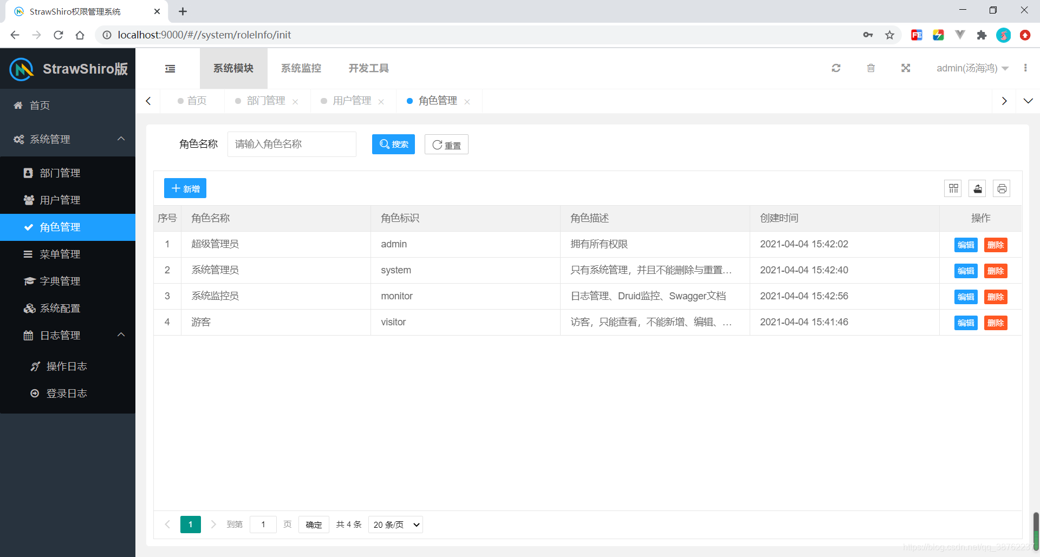The height and width of the screenshot is (557, 1040).
Task: Open the 首页 page tab
Action: [x=192, y=101]
